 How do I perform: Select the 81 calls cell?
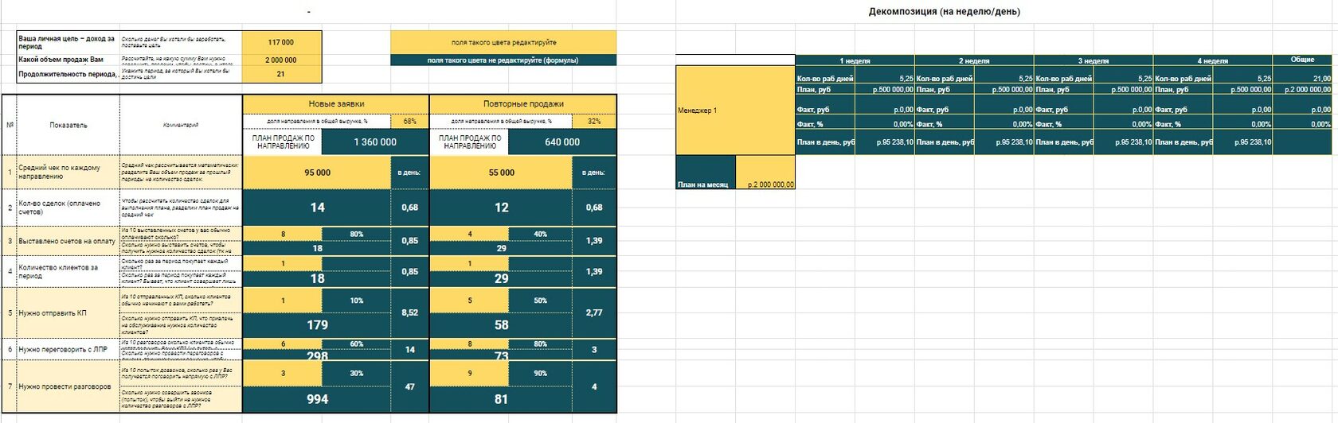click(x=501, y=399)
